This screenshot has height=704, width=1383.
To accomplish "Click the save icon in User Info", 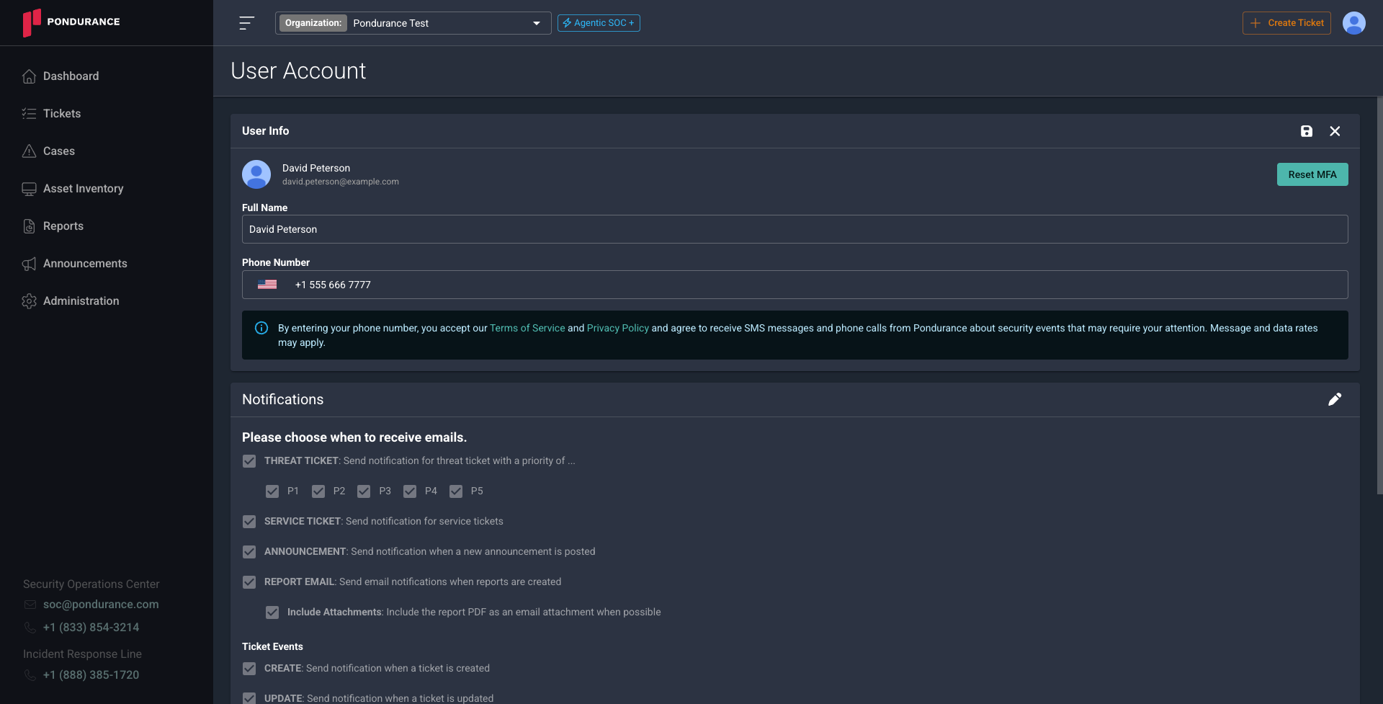I will point(1306,131).
